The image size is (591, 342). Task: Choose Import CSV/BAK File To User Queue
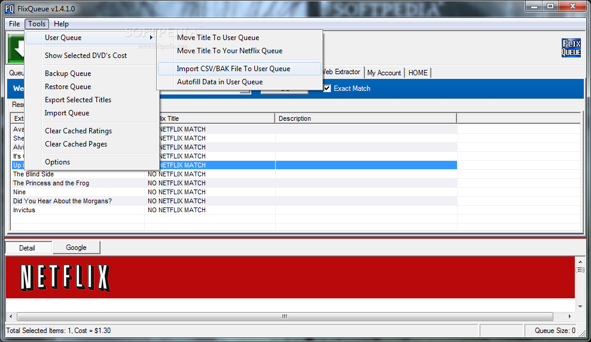(240, 69)
